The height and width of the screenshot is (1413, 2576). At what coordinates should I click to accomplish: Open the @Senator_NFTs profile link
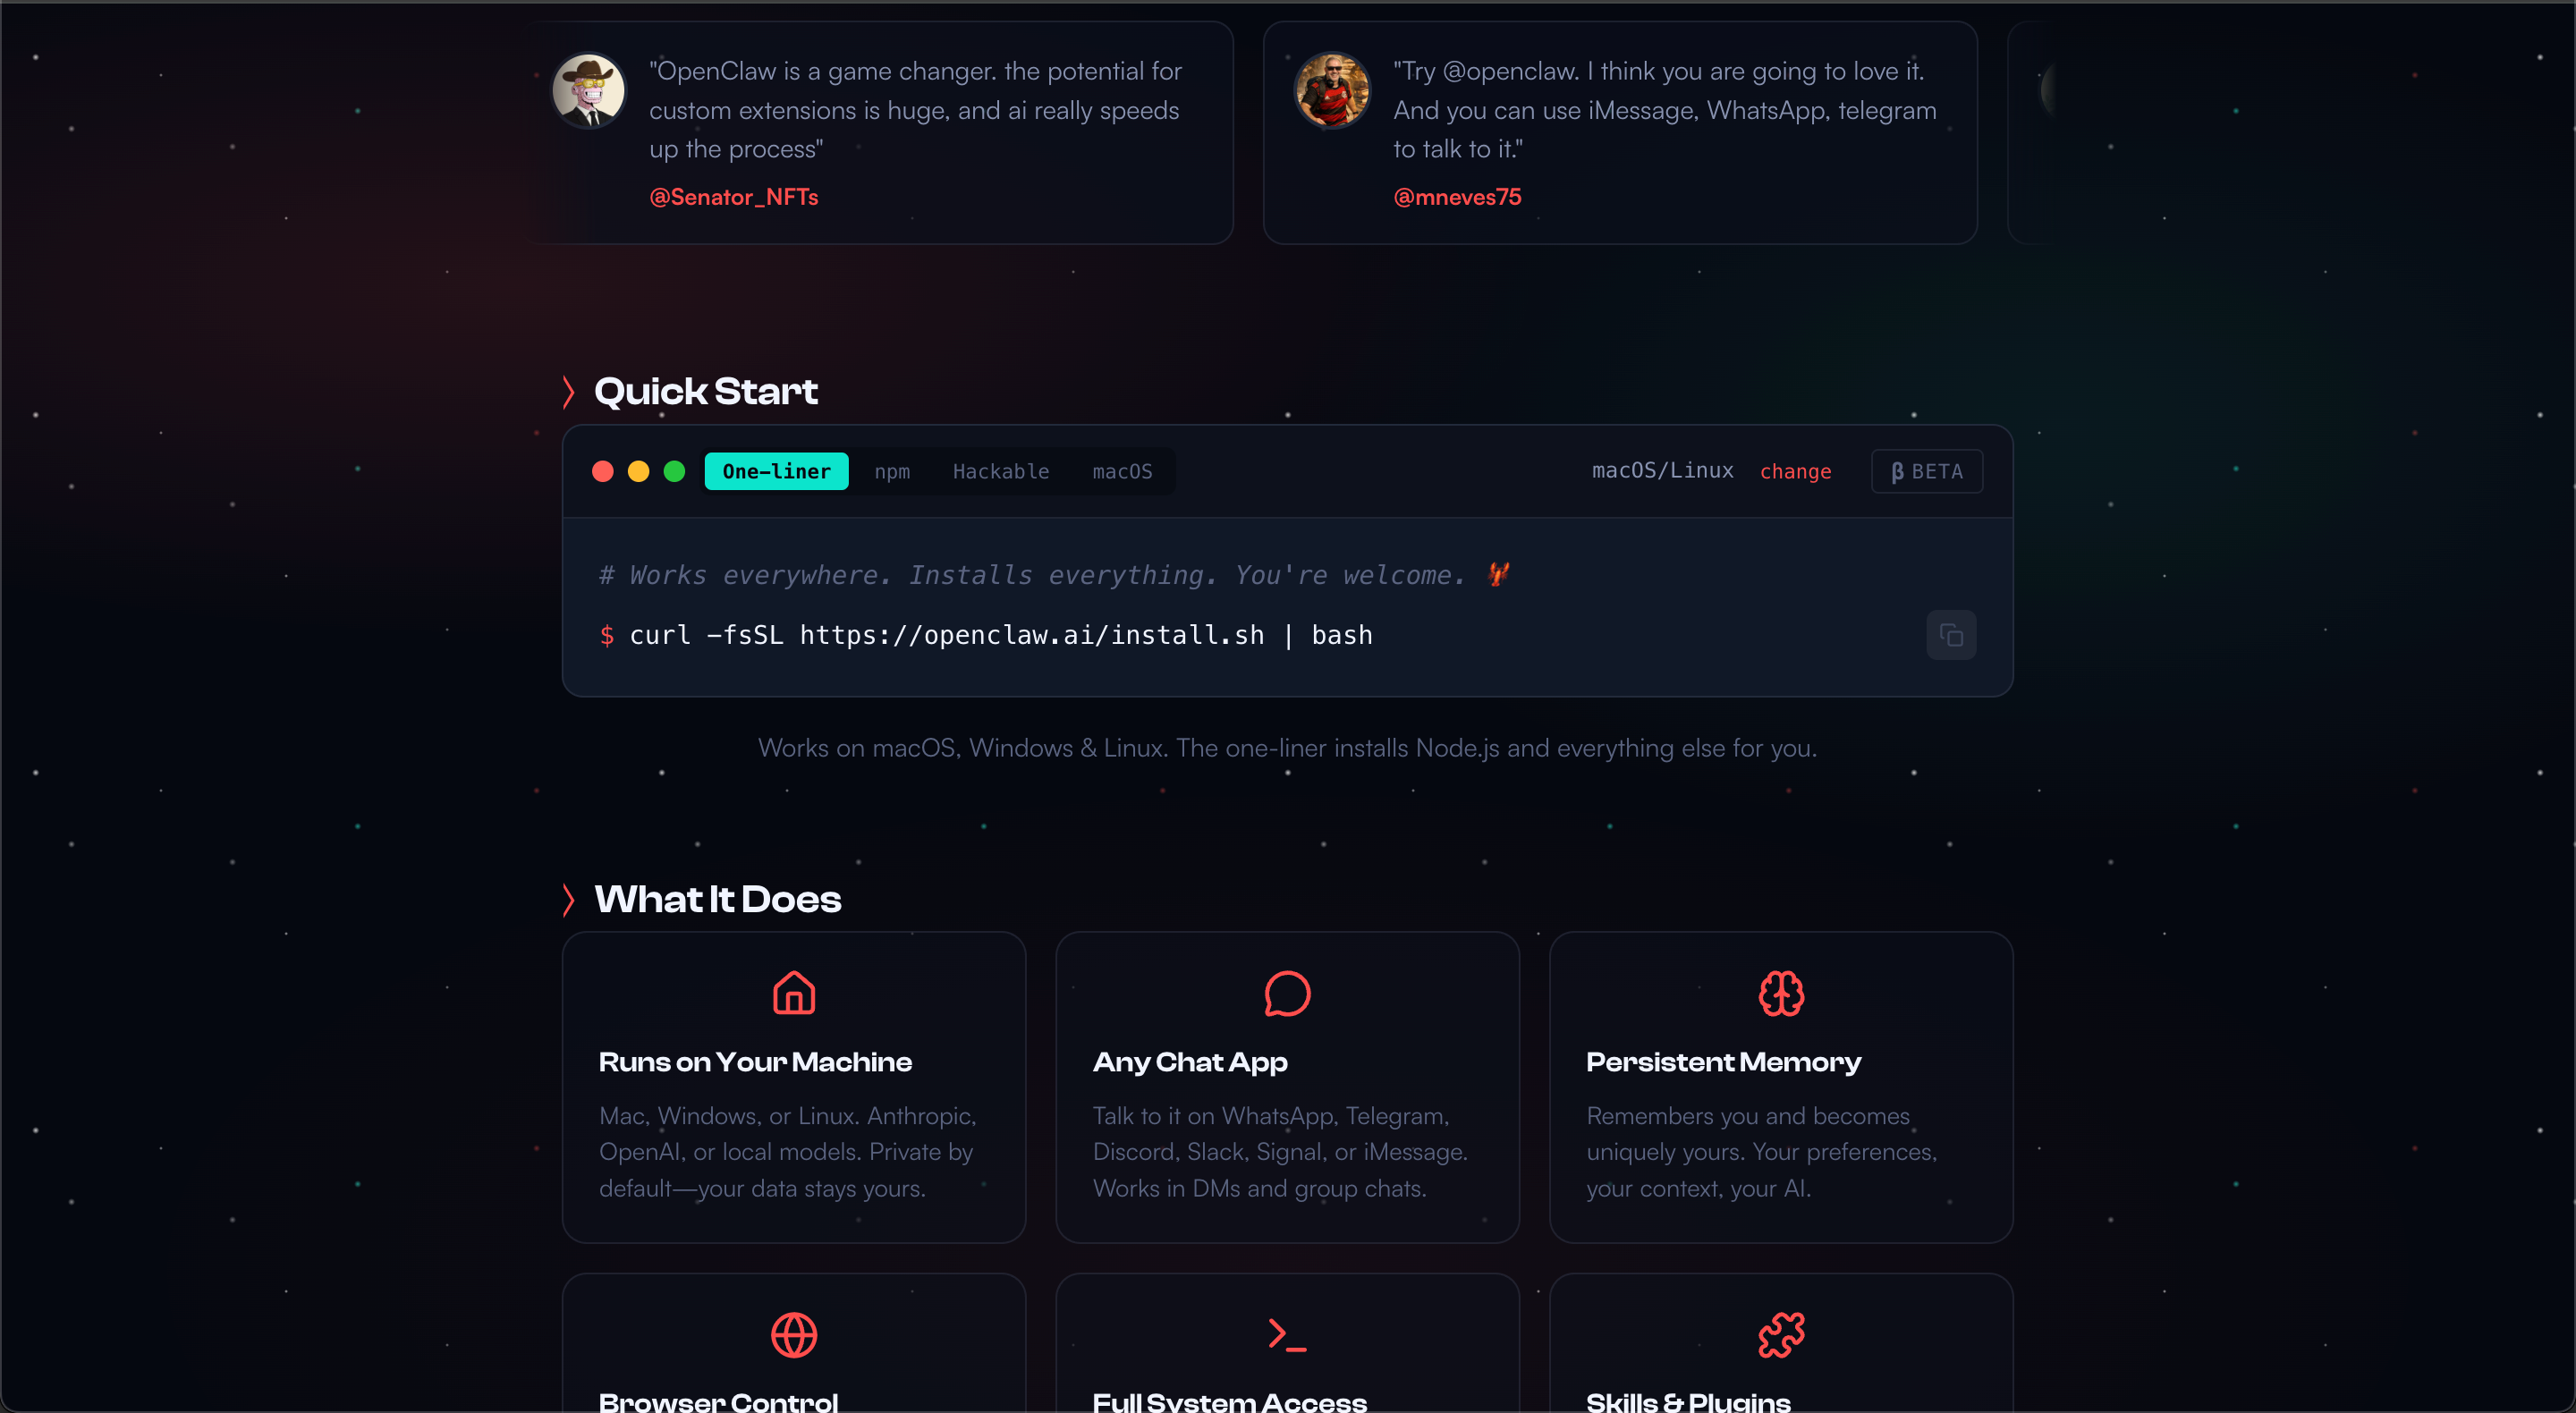pos(734,197)
